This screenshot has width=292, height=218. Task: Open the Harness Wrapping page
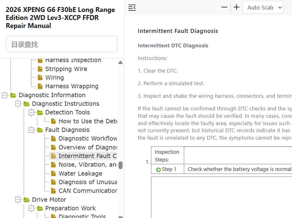click(x=72, y=86)
